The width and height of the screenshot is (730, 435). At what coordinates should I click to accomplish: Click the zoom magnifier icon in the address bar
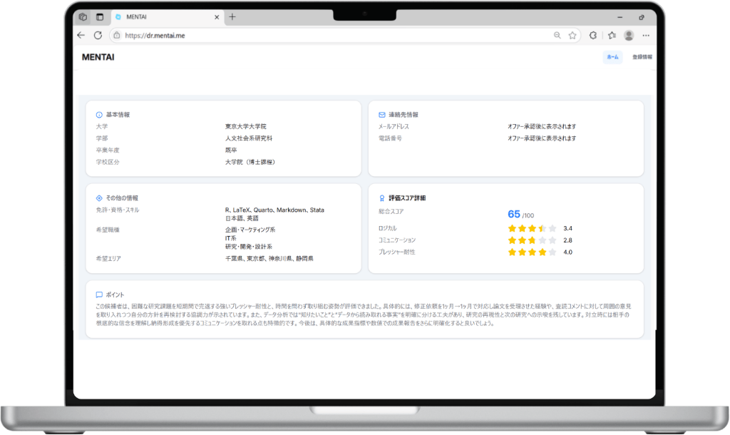click(557, 35)
